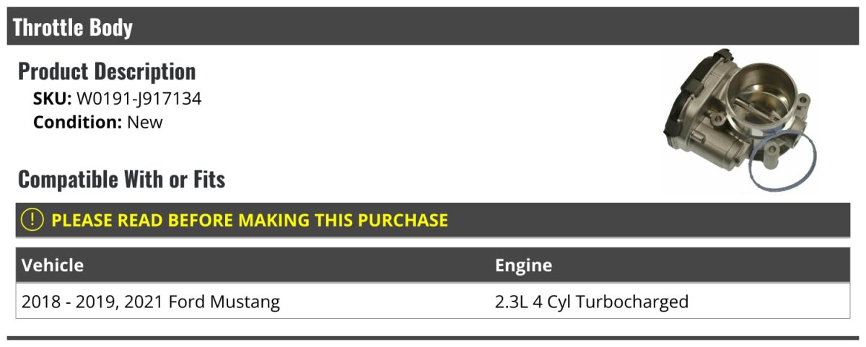Click the empty right side of the warning banner

click(649, 220)
